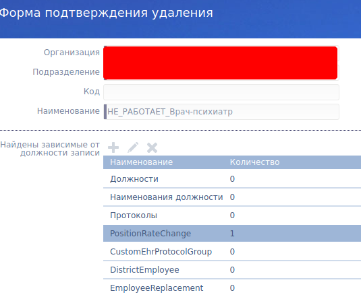361x303 pixels.
Task: Select the Протоколы row
Action: tap(232, 215)
